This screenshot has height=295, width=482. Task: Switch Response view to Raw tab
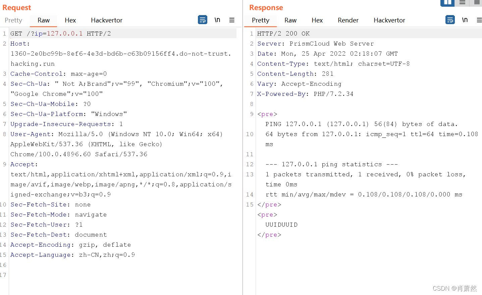click(x=290, y=20)
